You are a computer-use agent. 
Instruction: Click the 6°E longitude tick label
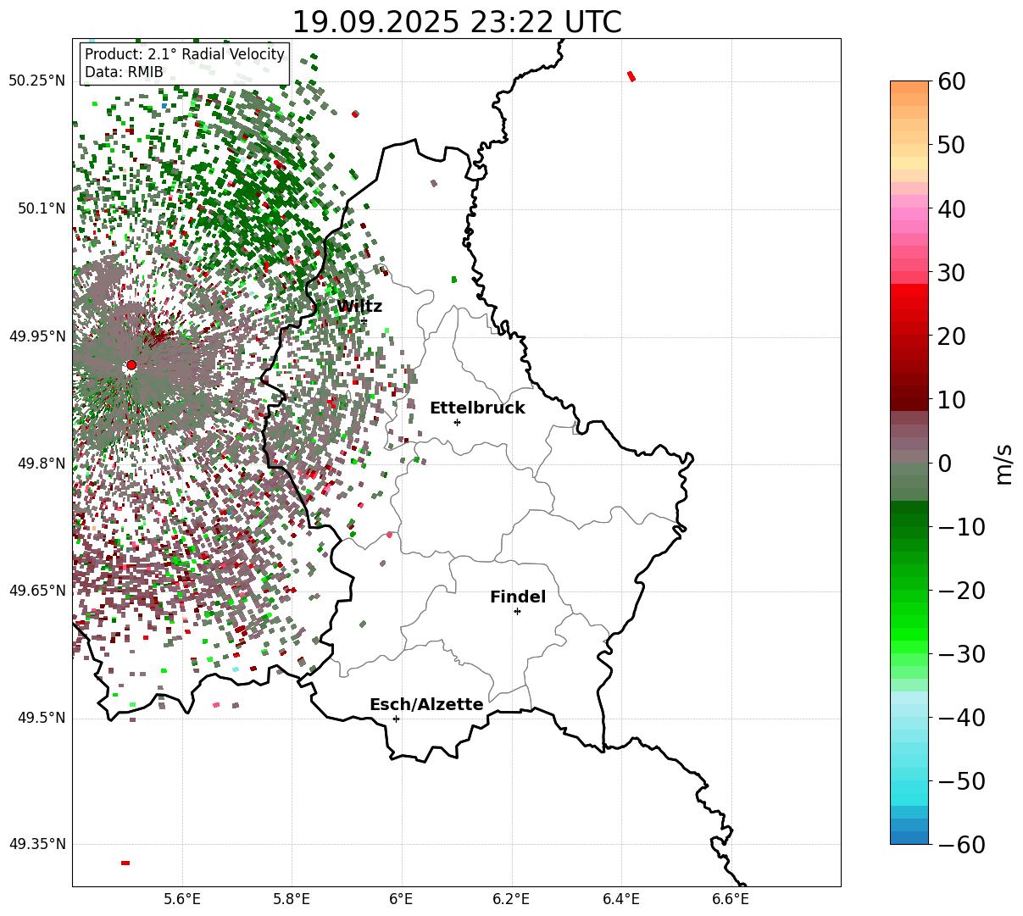(x=402, y=898)
